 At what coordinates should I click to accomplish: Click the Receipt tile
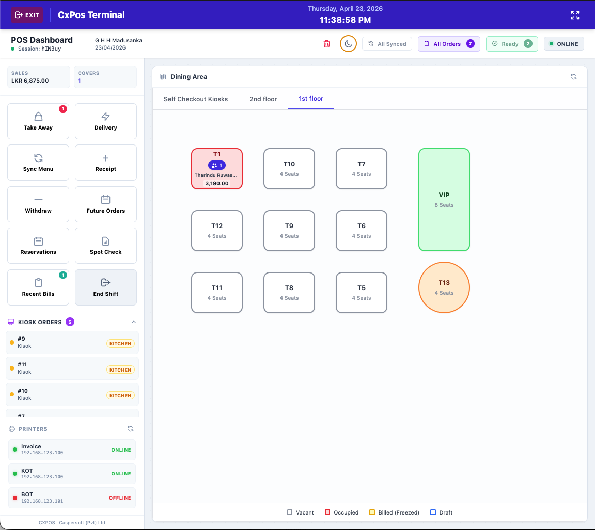(x=106, y=163)
